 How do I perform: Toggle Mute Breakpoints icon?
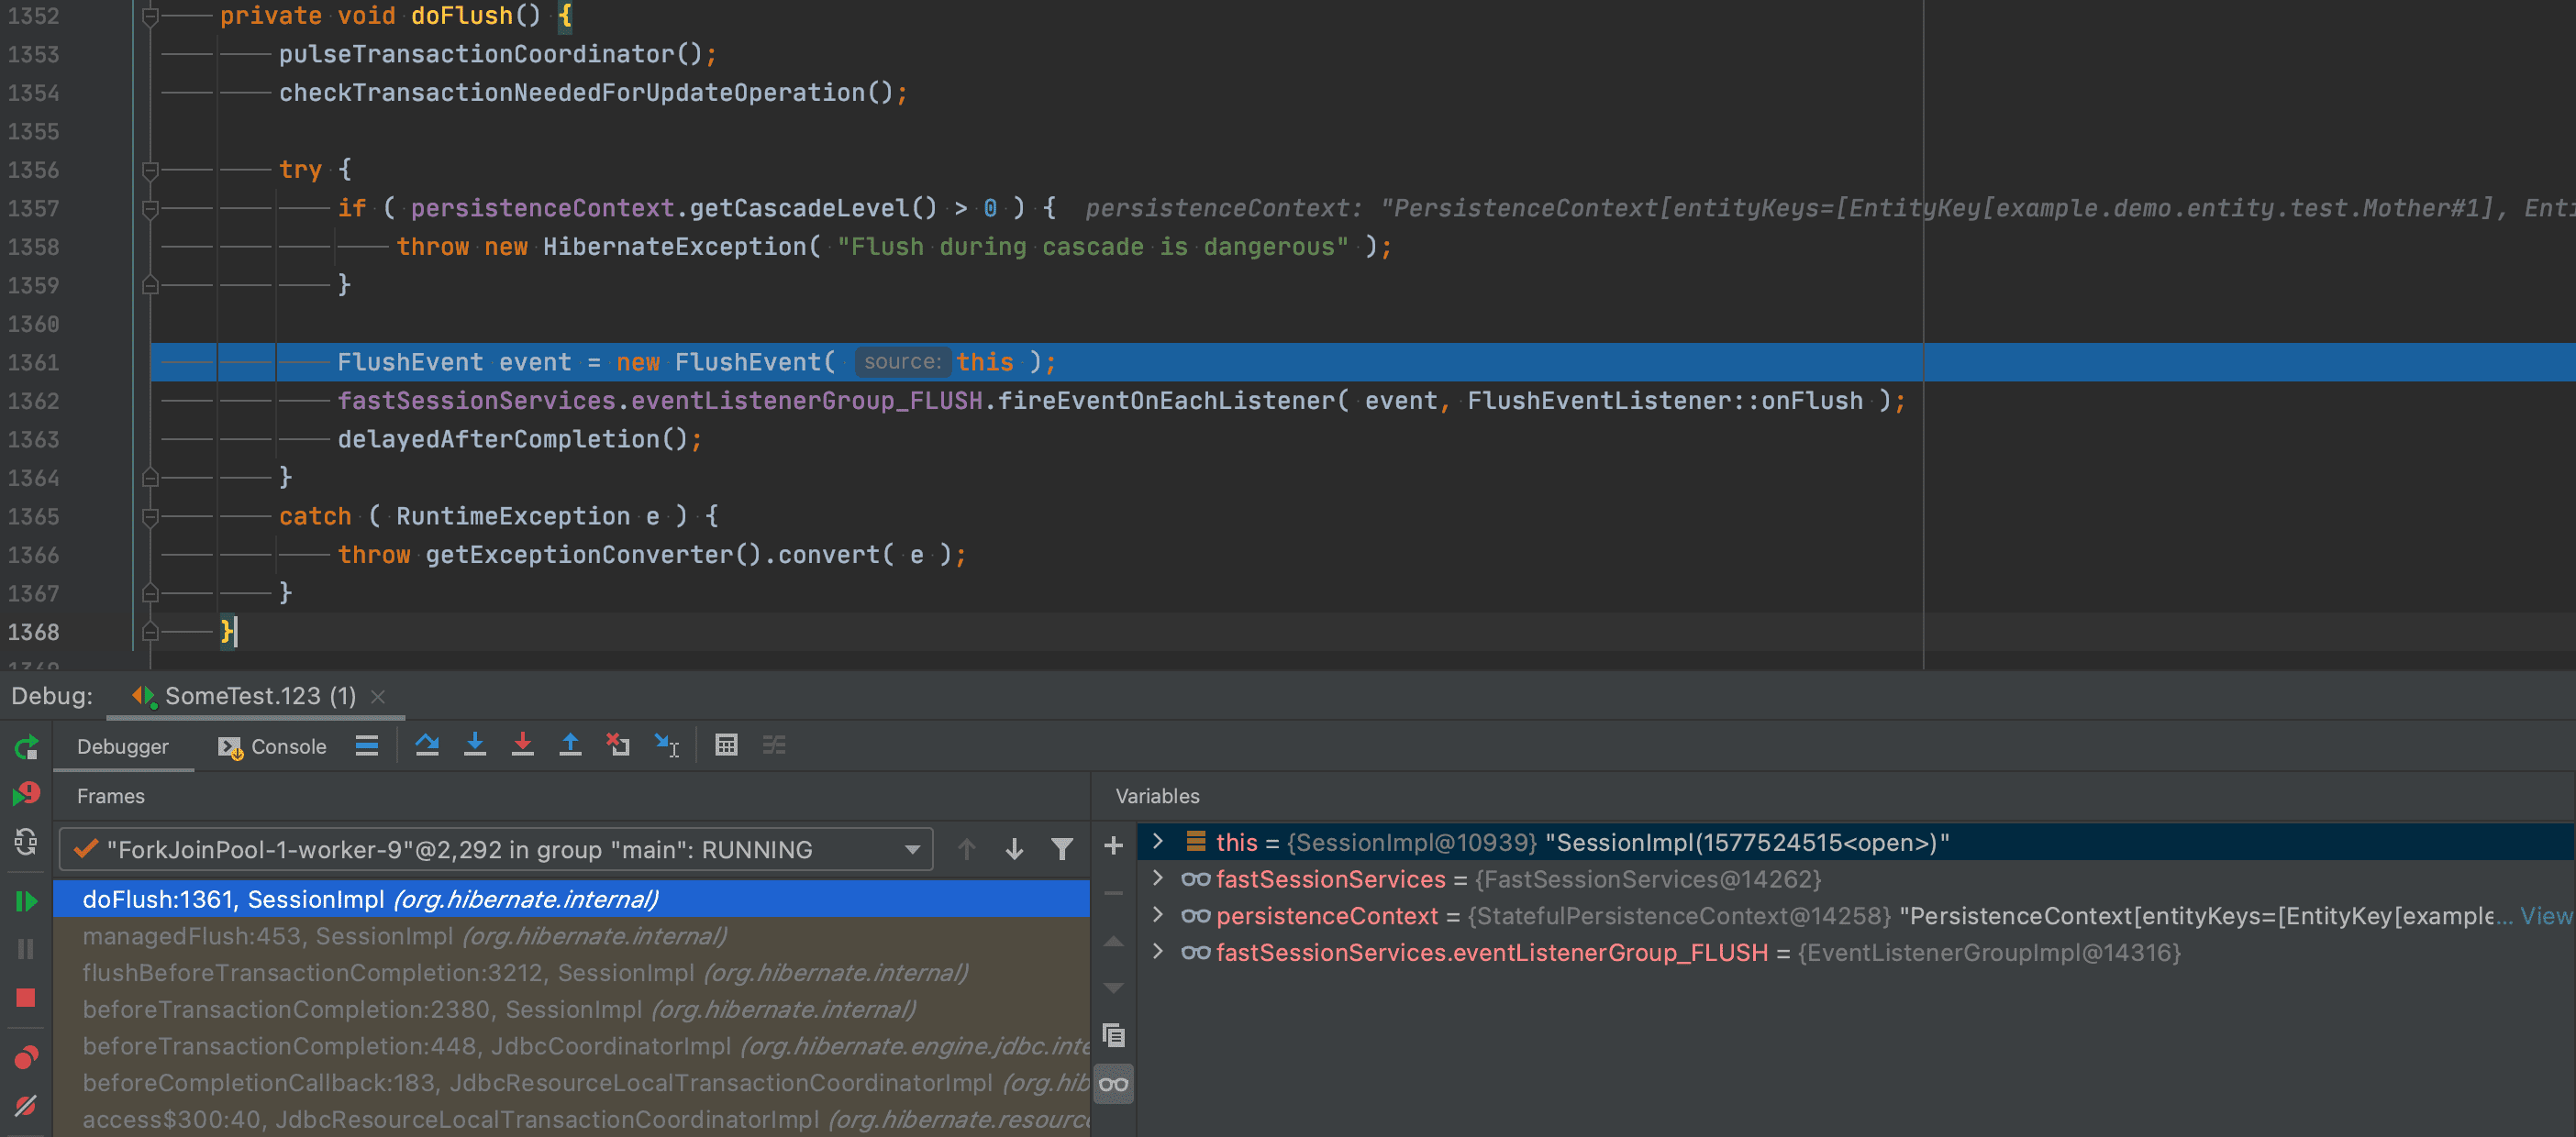coord(26,1105)
